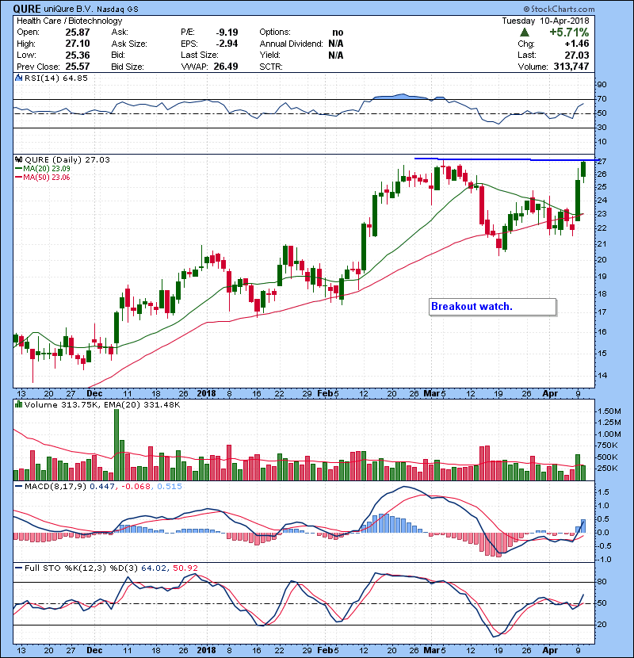Image resolution: width=634 pixels, height=658 pixels.
Task: Click the Breakout watch. annotation box
Action: click(493, 307)
